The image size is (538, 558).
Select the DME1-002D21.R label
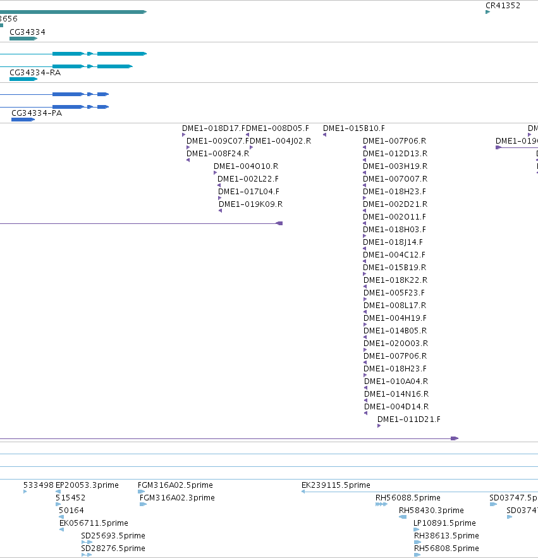coord(395,204)
